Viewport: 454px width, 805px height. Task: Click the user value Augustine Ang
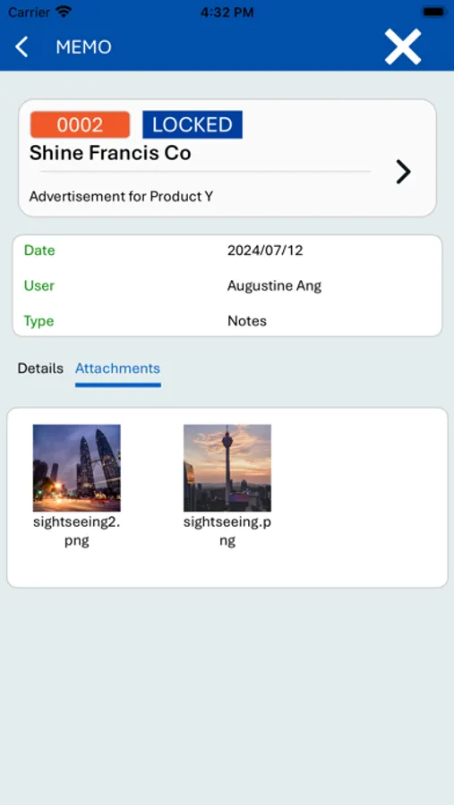point(275,285)
